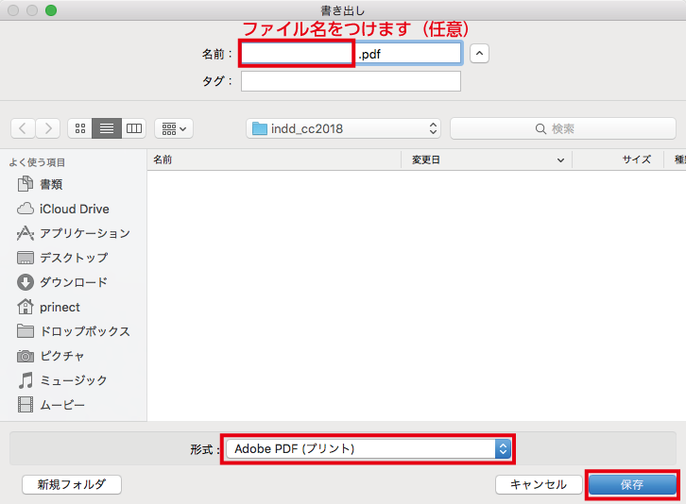Click the 新規フォルダ button
Screen dimensions: 686x504
pos(72,484)
